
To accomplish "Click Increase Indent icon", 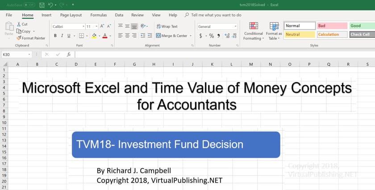I will pyautogui.click(x=150, y=36).
